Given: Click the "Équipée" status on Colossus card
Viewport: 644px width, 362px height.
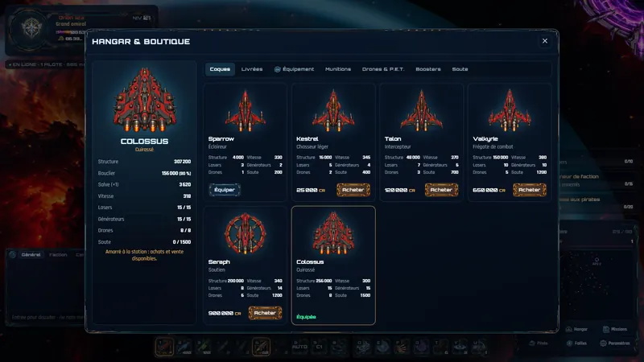Looking at the screenshot, I should click(x=307, y=317).
